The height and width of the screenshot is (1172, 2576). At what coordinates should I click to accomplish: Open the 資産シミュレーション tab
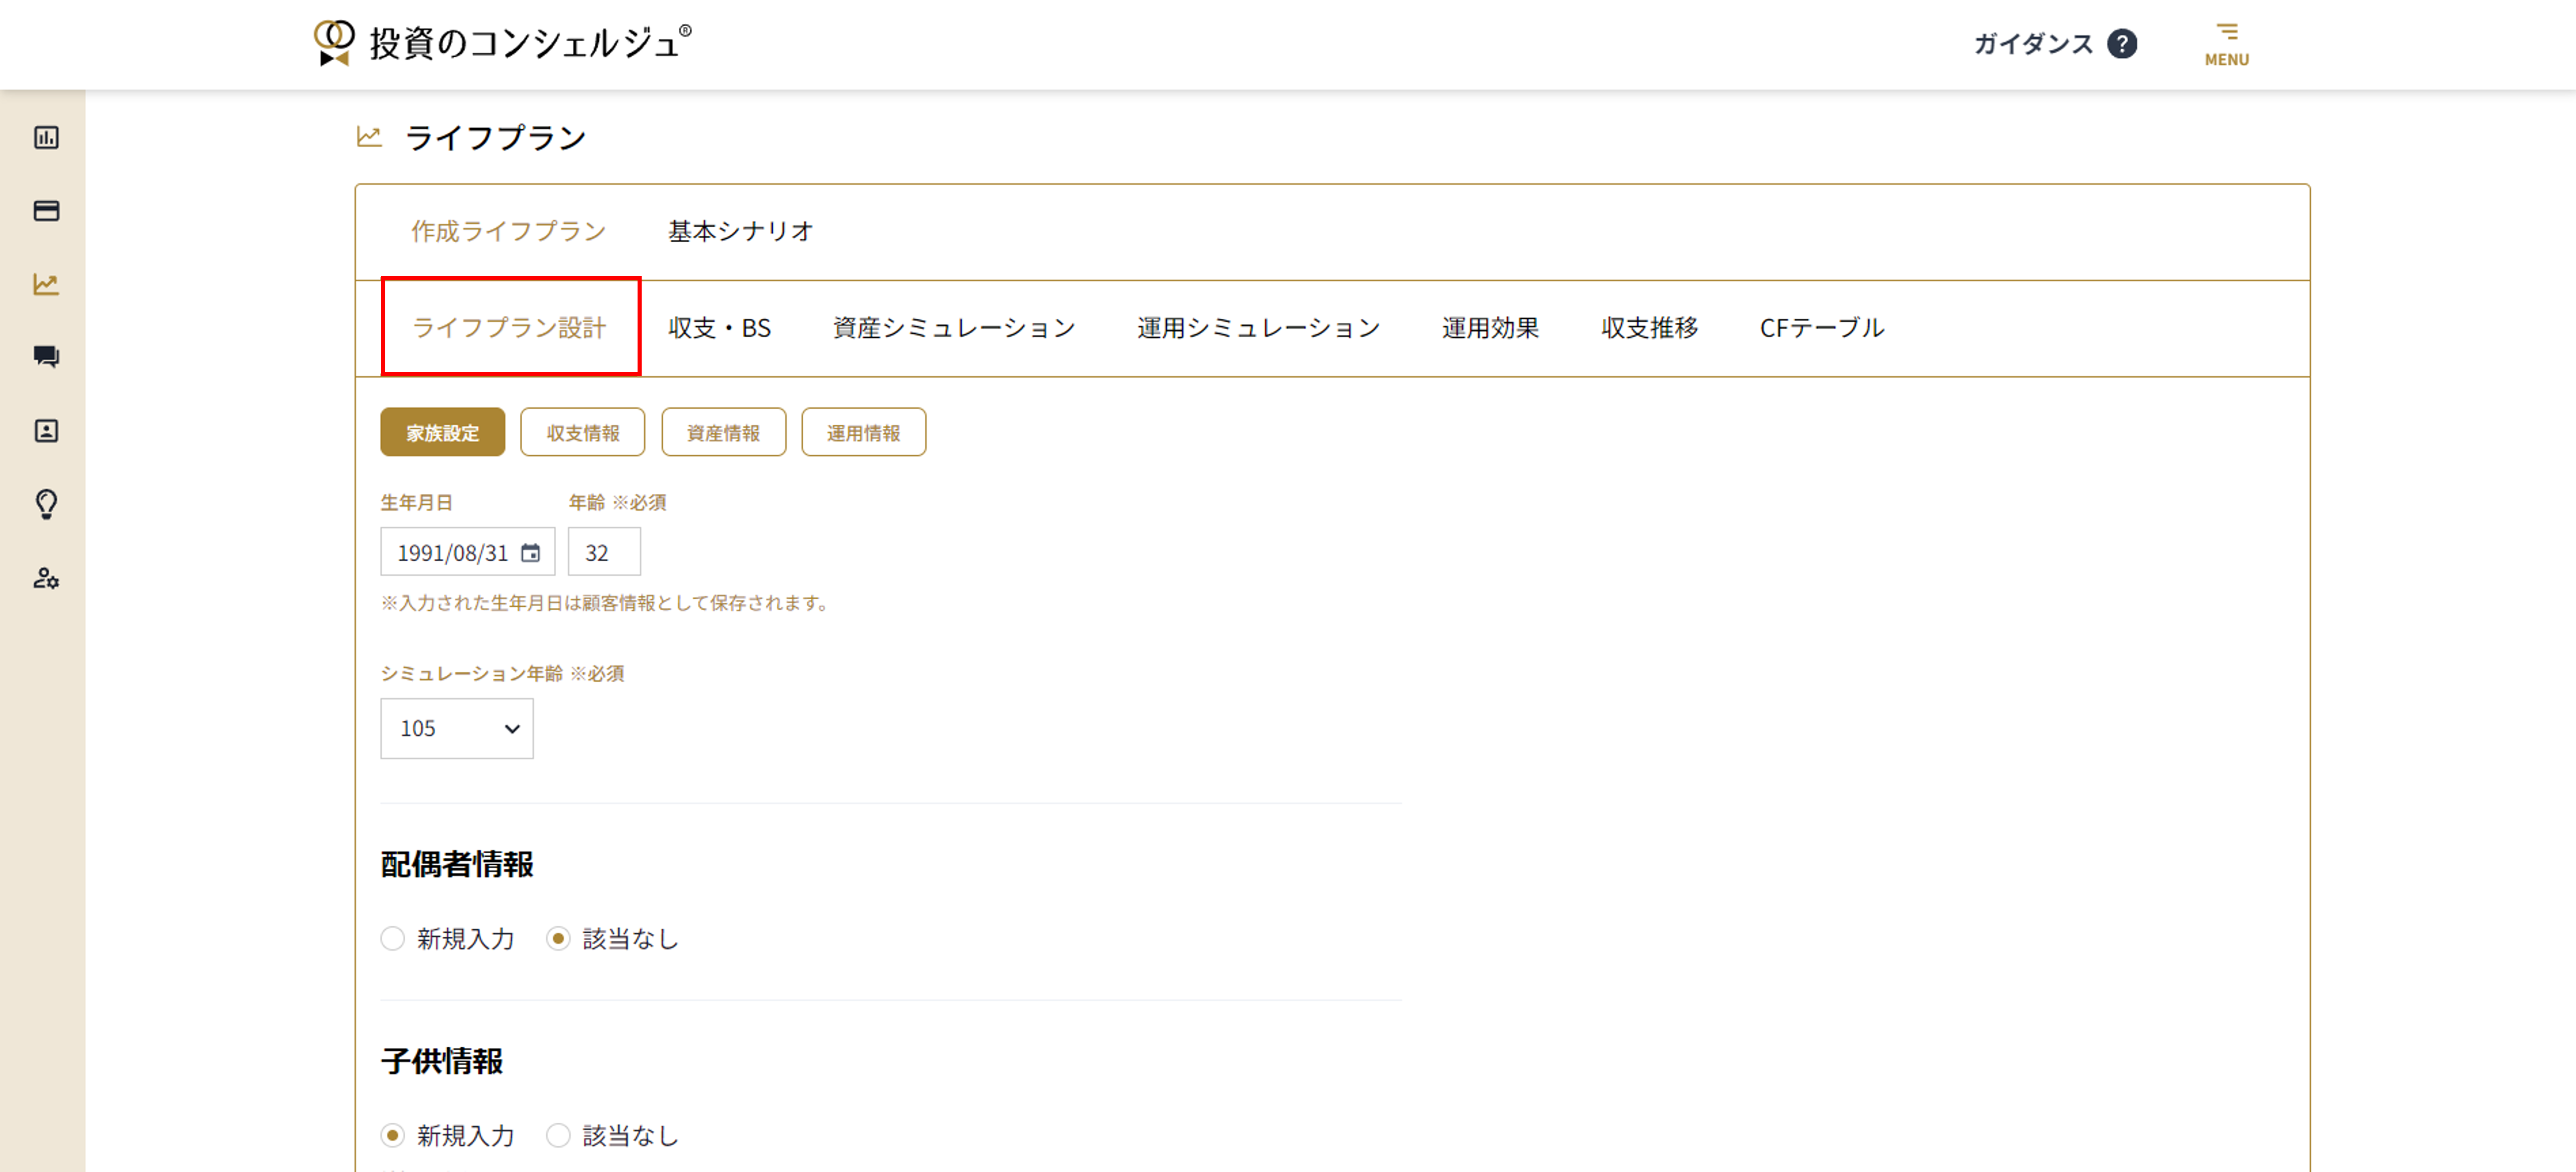click(954, 328)
